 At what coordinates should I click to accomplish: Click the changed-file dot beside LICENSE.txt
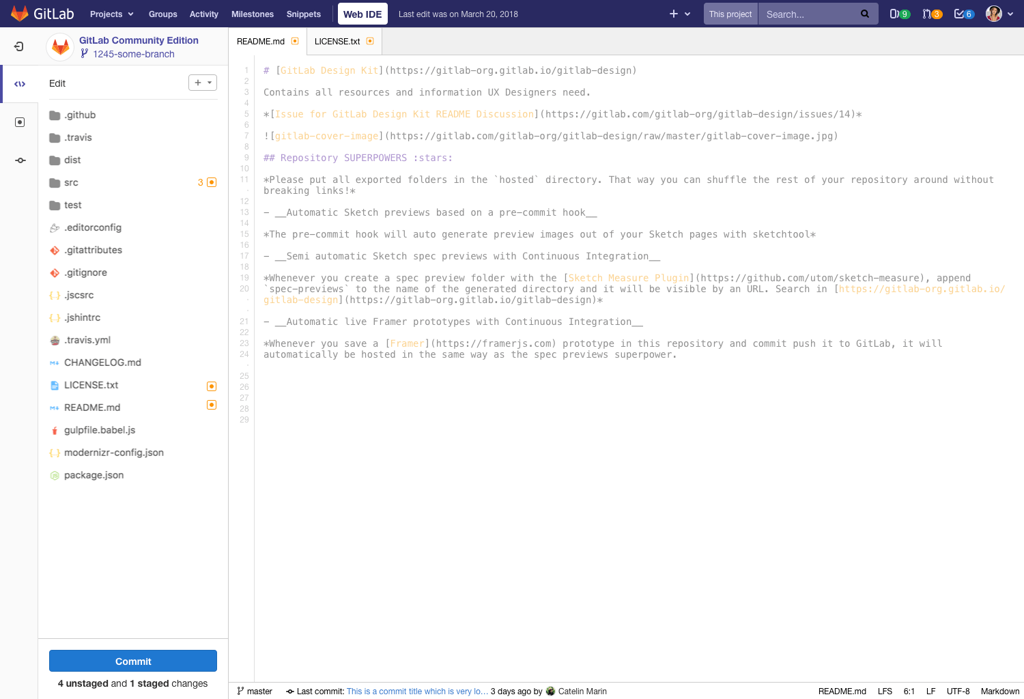point(212,385)
